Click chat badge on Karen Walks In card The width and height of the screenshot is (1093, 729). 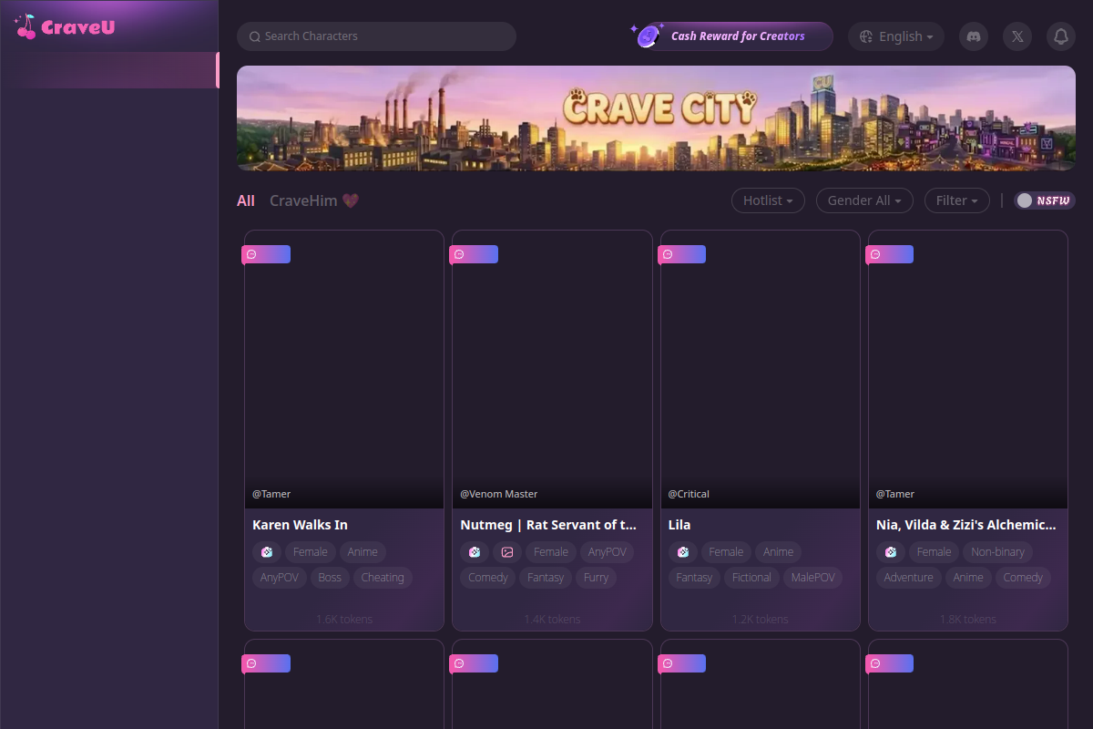266,254
